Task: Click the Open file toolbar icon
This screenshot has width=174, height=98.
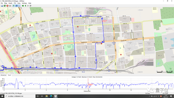Action: pyautogui.click(x=2, y=6)
